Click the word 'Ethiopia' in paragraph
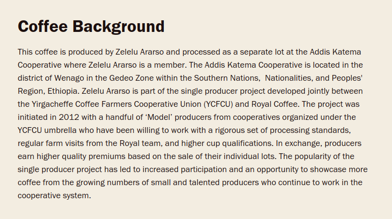 62,91
